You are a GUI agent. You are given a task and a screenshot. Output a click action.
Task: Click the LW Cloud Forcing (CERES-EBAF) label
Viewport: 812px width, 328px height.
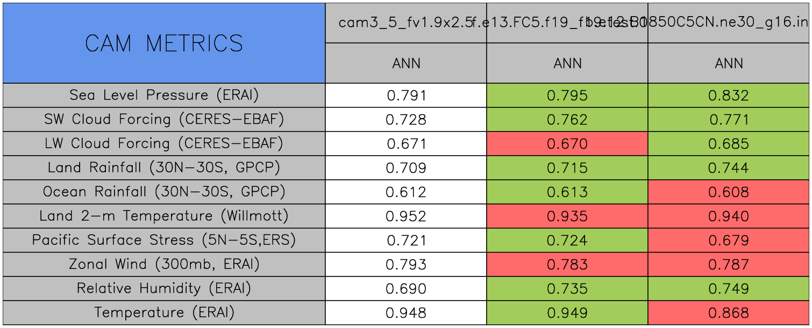[164, 143]
